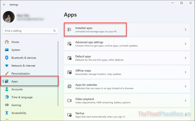The height and width of the screenshot is (121, 195).
Task: Click the Apps icon in sidebar
Action: tap(7, 81)
